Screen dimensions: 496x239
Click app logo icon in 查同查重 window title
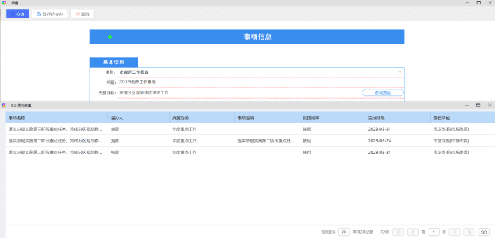4,105
